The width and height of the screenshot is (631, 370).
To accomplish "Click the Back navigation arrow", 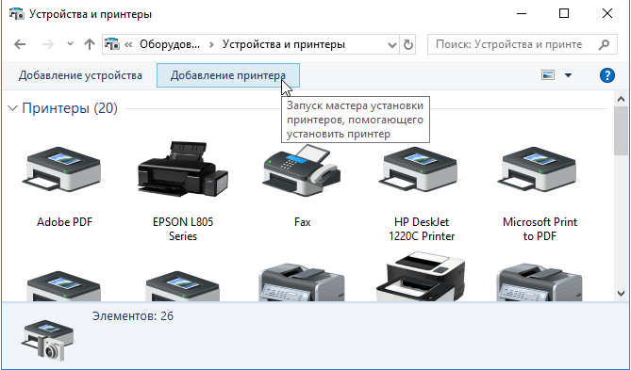I will 20,44.
